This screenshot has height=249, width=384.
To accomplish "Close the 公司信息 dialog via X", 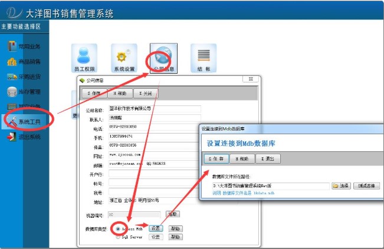I will 251,79.
